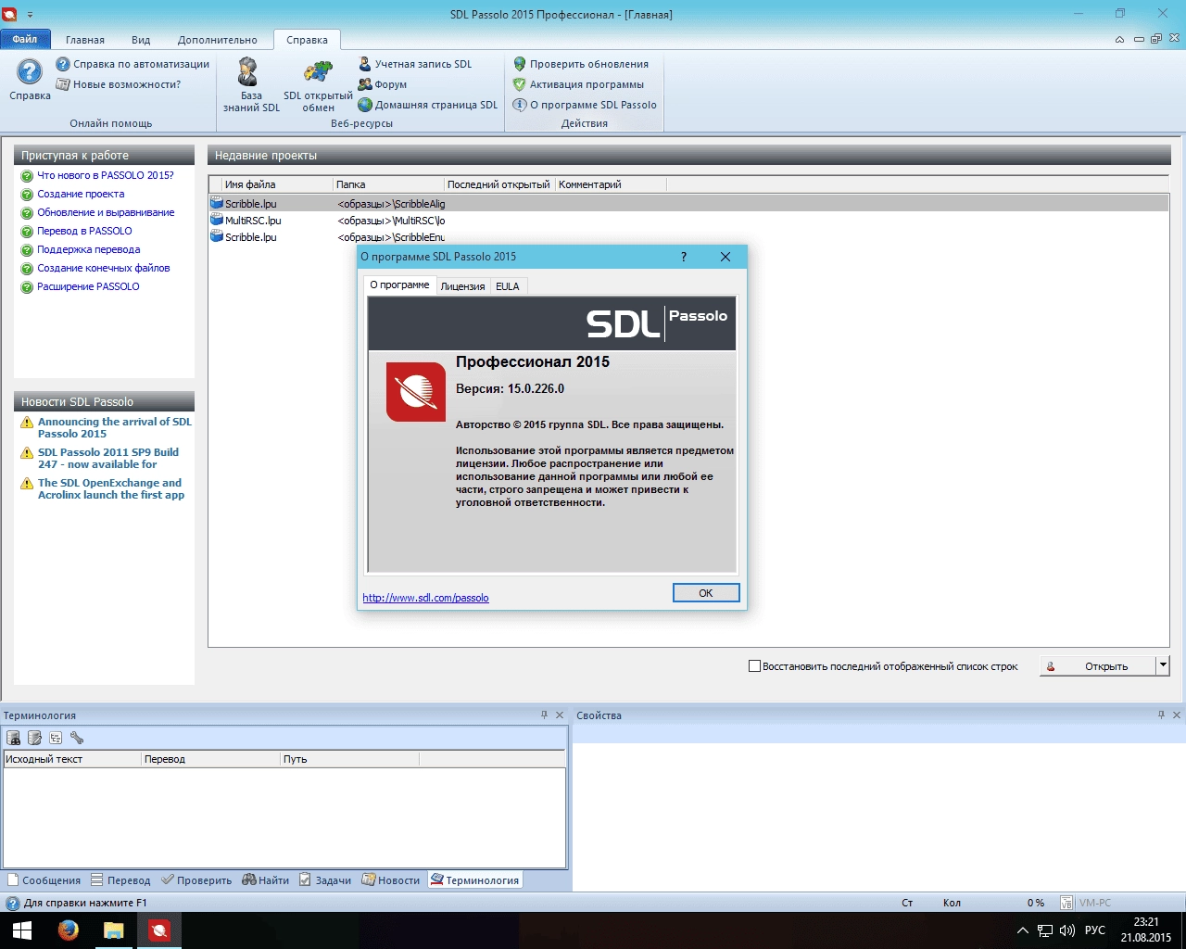Close the О программе SDL Passolo 2015 dialog

coord(725,257)
